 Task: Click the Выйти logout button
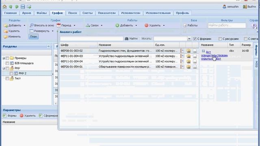click(x=249, y=6)
